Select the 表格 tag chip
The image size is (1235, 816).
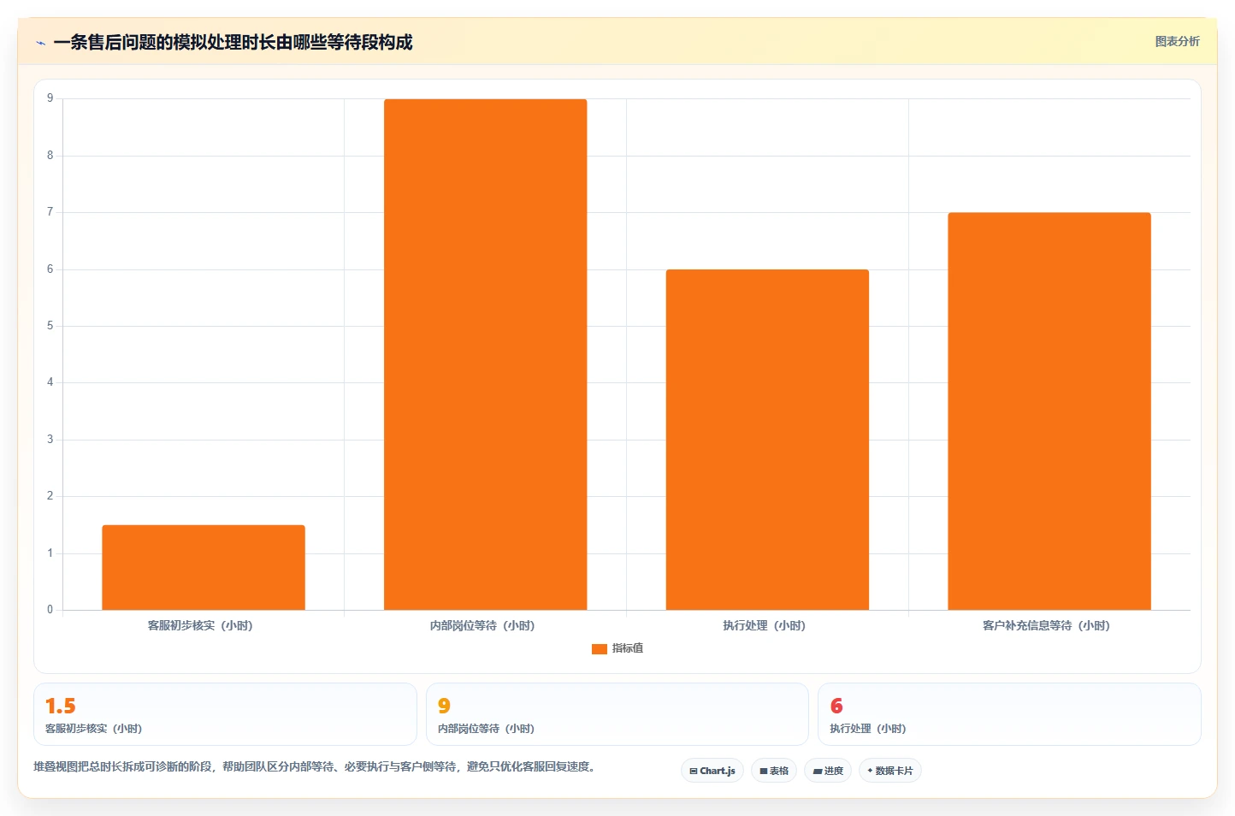tap(774, 771)
